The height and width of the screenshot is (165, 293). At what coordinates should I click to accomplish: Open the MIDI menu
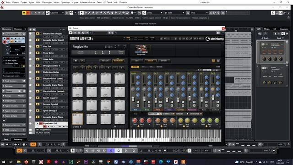coord(38,2)
